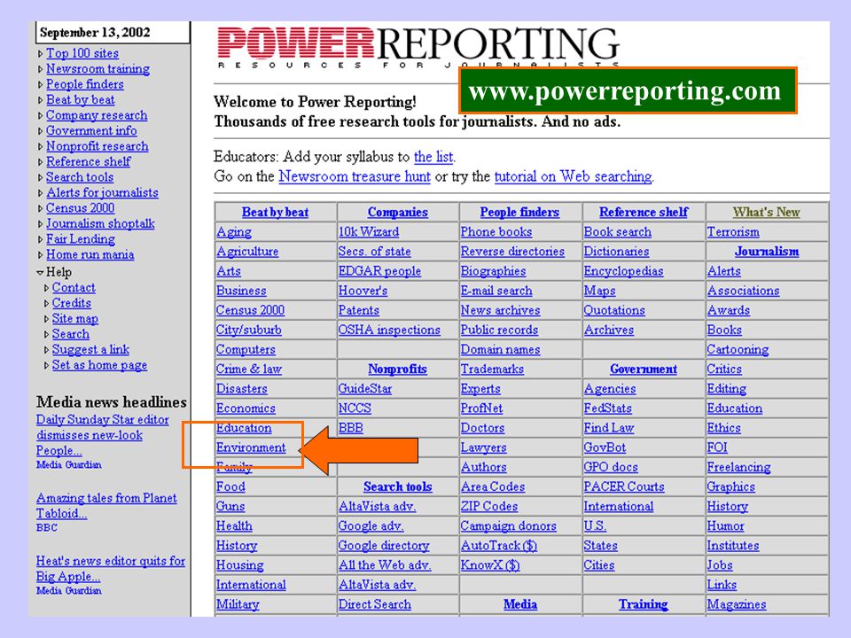The height and width of the screenshot is (638, 851).
Task: Open the Beat by beat table header
Action: (275, 212)
